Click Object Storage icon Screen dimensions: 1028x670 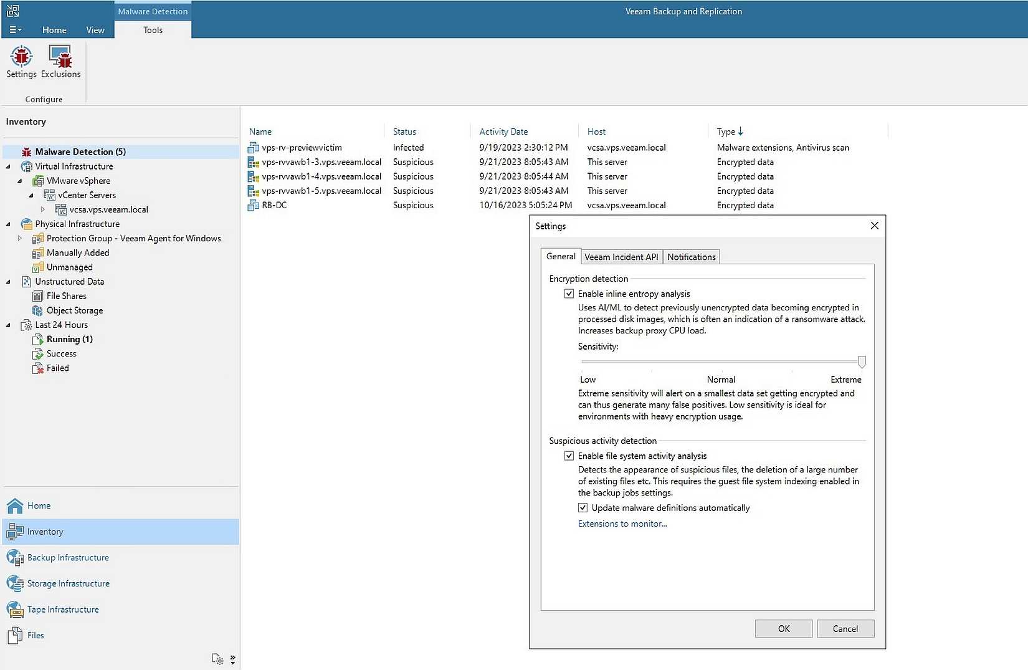[x=38, y=310]
